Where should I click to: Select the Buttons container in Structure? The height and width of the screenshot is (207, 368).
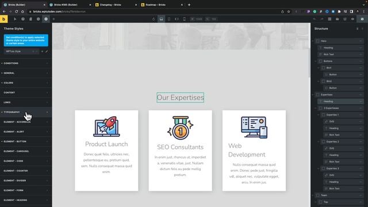(x=340, y=62)
